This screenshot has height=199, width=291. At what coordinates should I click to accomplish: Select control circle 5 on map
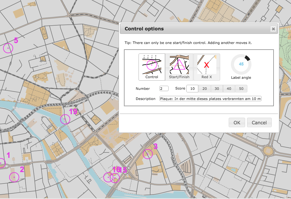8,48
